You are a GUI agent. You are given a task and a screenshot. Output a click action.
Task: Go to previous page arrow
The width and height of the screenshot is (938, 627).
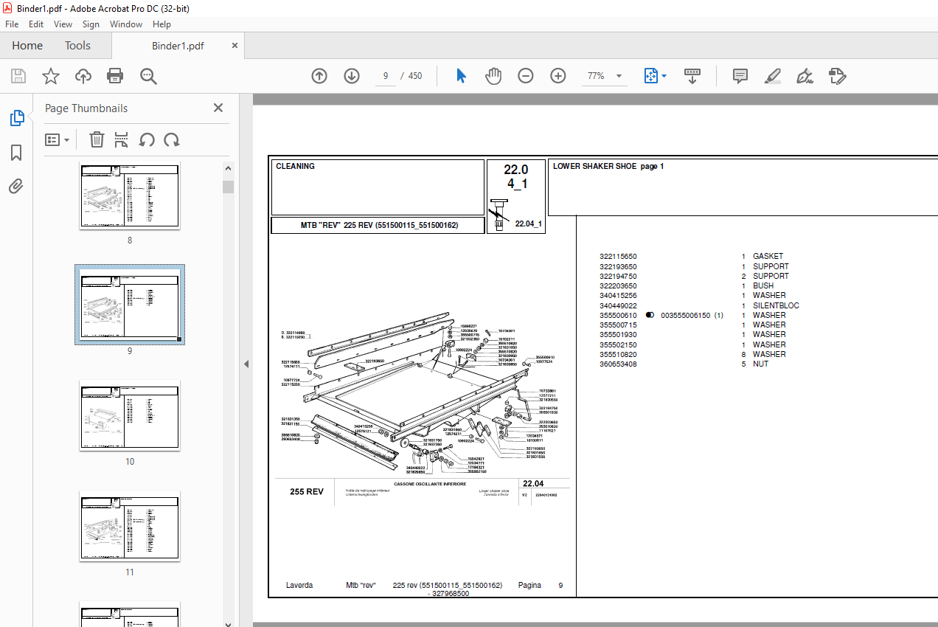point(319,76)
